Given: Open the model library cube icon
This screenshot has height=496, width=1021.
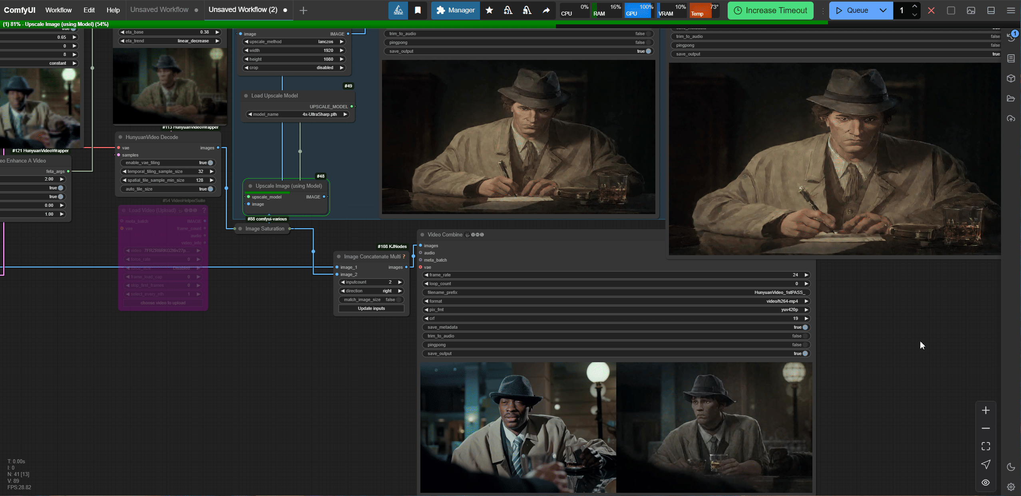Looking at the screenshot, I should (1011, 78).
